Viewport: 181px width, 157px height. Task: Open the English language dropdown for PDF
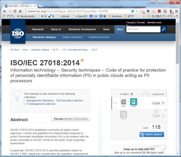158,103
